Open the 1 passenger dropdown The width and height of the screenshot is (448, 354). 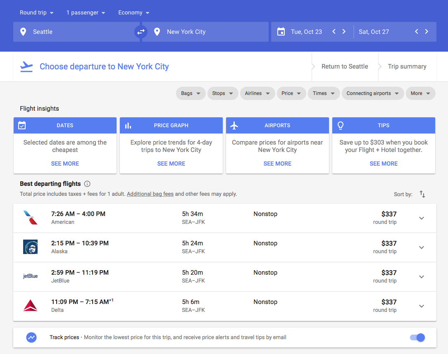pos(86,12)
